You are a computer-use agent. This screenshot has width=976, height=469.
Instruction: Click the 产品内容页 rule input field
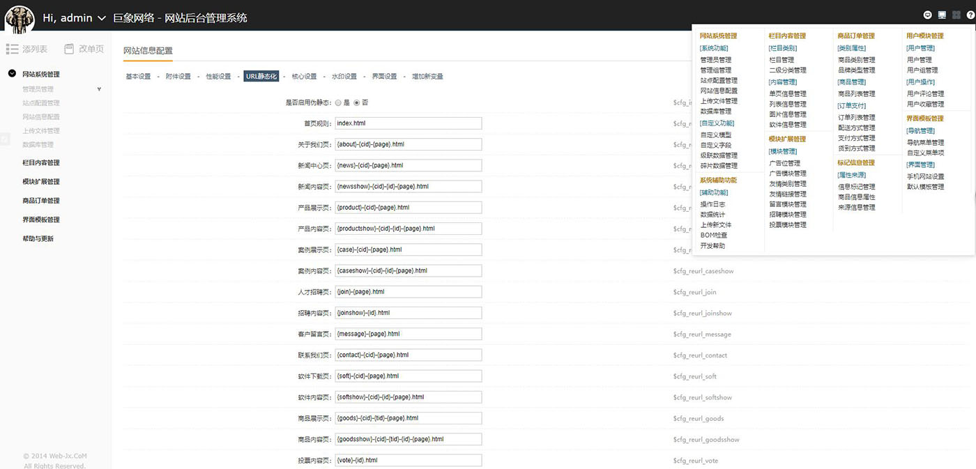pos(408,229)
